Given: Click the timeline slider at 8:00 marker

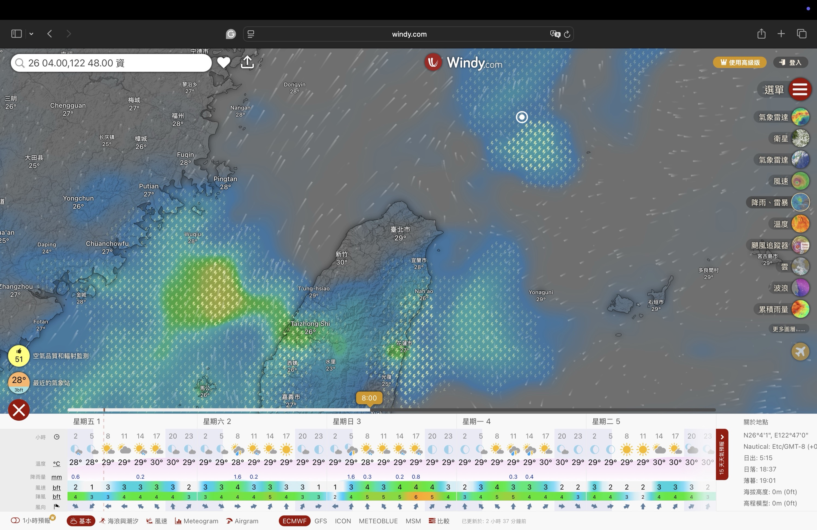Looking at the screenshot, I should 369,398.
